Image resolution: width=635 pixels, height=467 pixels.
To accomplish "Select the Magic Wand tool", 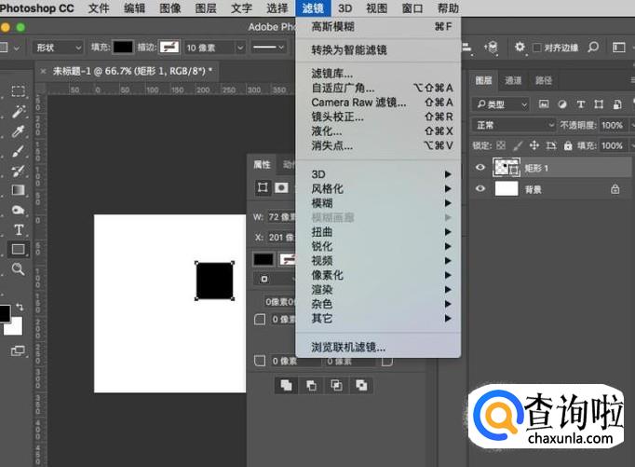I will click(x=18, y=111).
